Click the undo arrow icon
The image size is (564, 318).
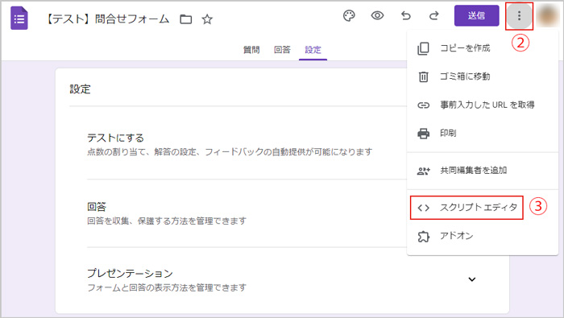coord(406,16)
